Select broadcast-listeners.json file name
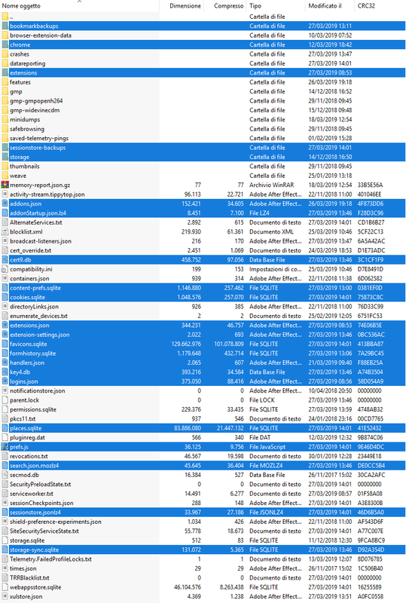Image resolution: width=406 pixels, height=603 pixels. point(41,241)
